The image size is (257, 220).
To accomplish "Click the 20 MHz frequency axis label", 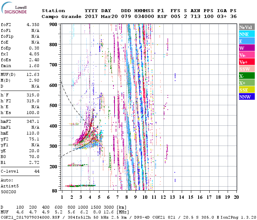I will coord(236,197).
